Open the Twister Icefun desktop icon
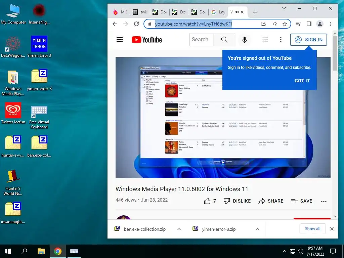This screenshot has height=258, width=344. tap(13, 114)
